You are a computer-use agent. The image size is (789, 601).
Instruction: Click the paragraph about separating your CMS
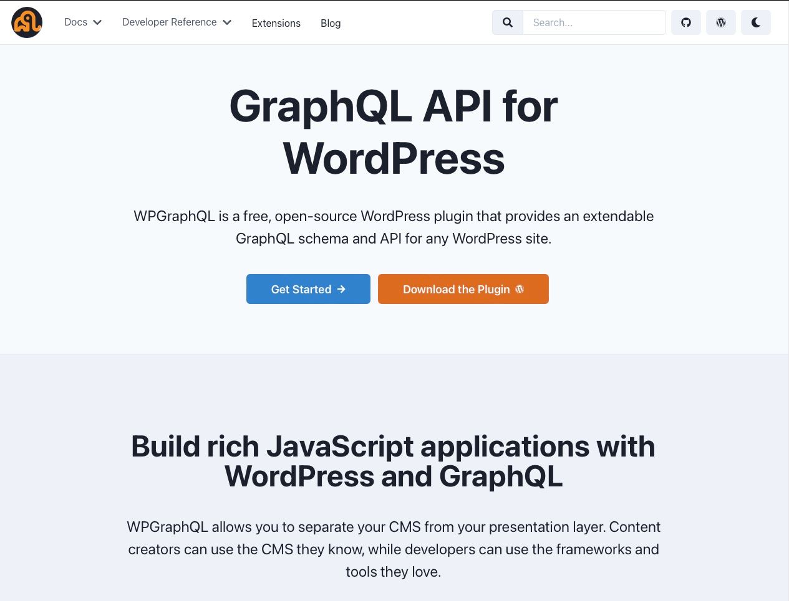pyautogui.click(x=394, y=549)
